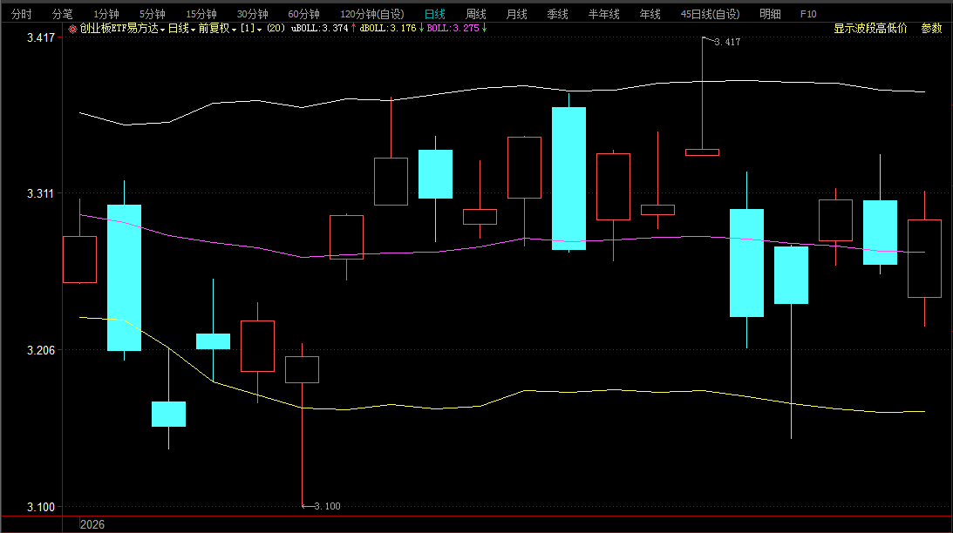Image resolution: width=953 pixels, height=533 pixels.
Task: Click the red diamond icon beside 创业板ETF易方达
Action: click(72, 29)
